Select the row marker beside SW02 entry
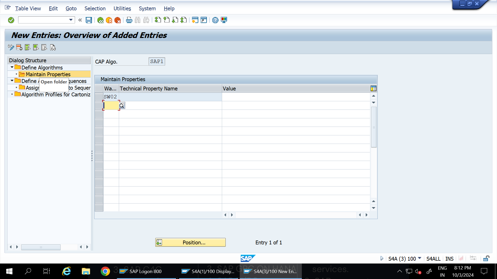Image resolution: width=497 pixels, height=279 pixels. point(99,97)
